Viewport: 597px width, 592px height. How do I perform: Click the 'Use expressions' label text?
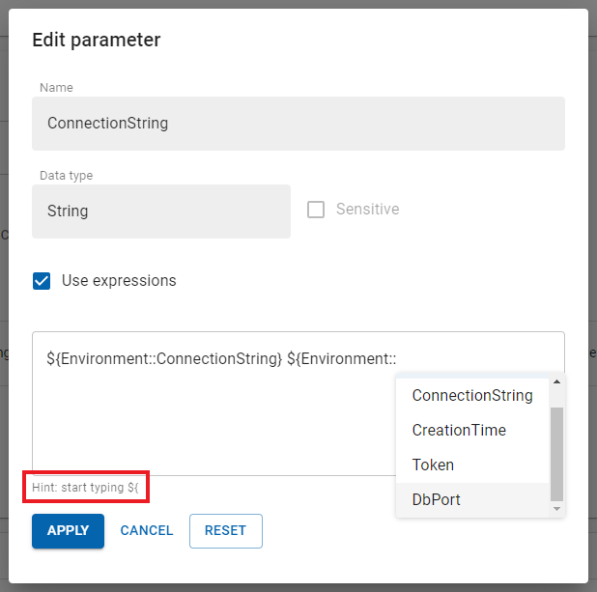119,281
